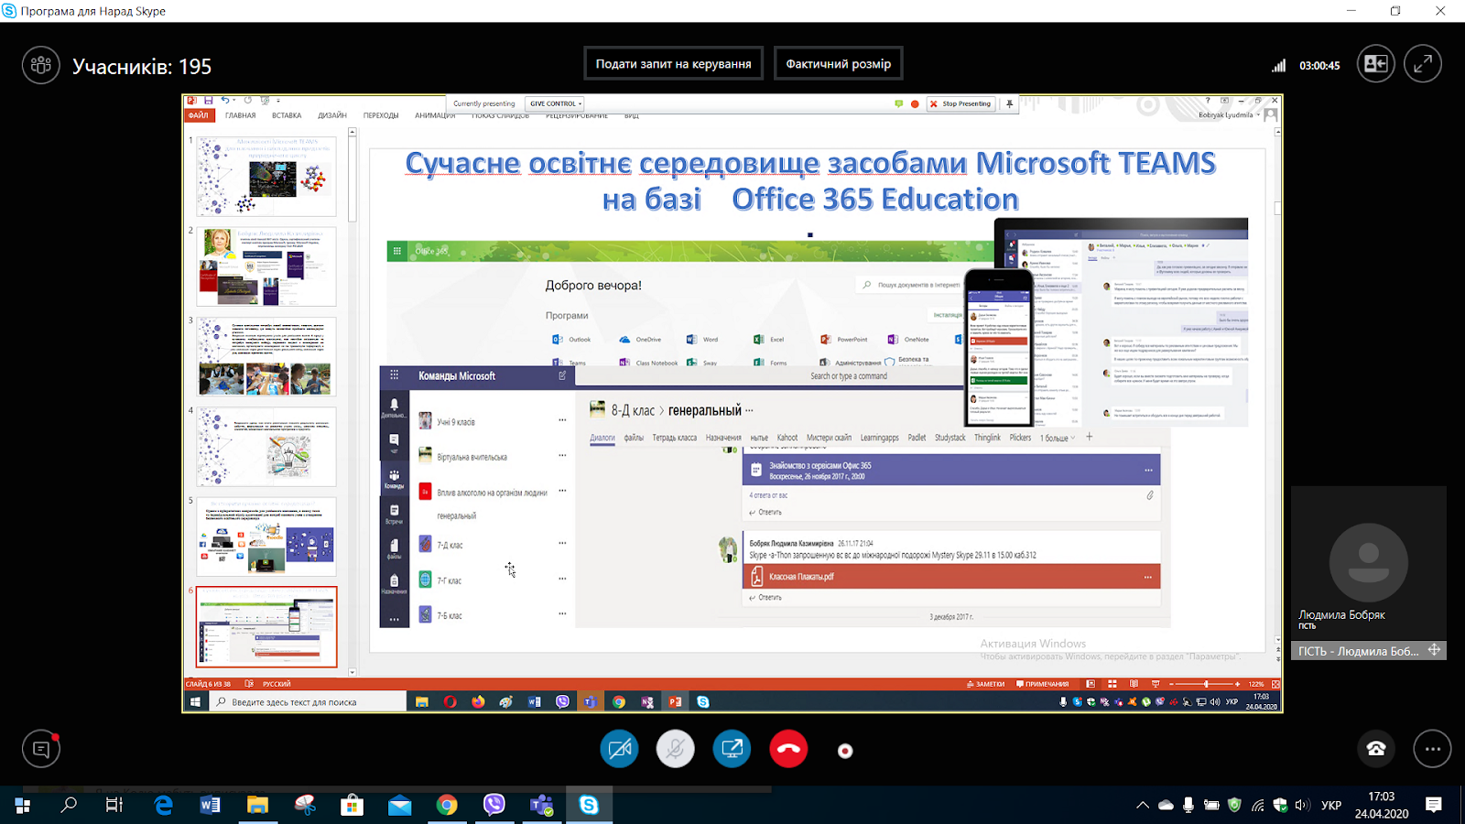This screenshot has height=824, width=1465.
Task: Open Word from the Windows taskbar
Action: (x=210, y=805)
